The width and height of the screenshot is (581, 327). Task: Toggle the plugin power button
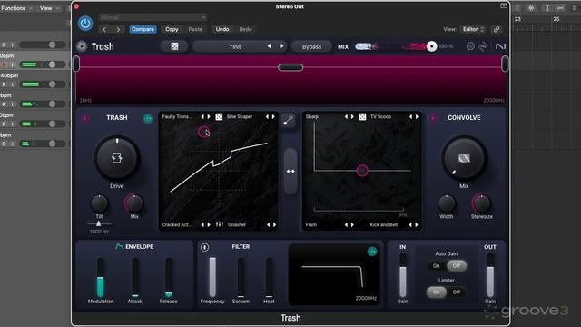[x=85, y=24]
